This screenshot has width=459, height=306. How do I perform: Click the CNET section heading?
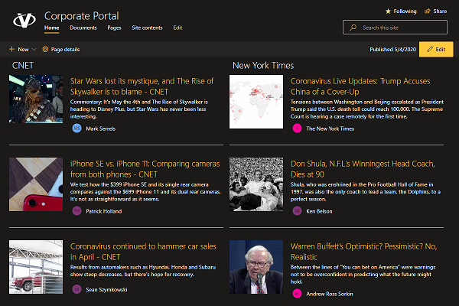coord(23,65)
